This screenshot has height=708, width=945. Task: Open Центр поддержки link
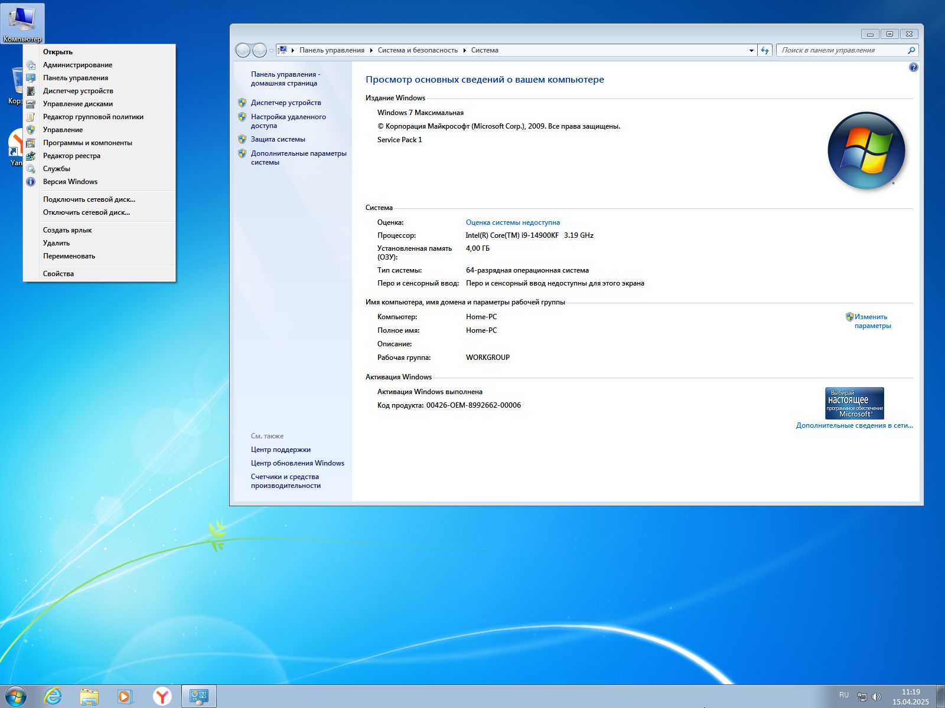click(281, 450)
